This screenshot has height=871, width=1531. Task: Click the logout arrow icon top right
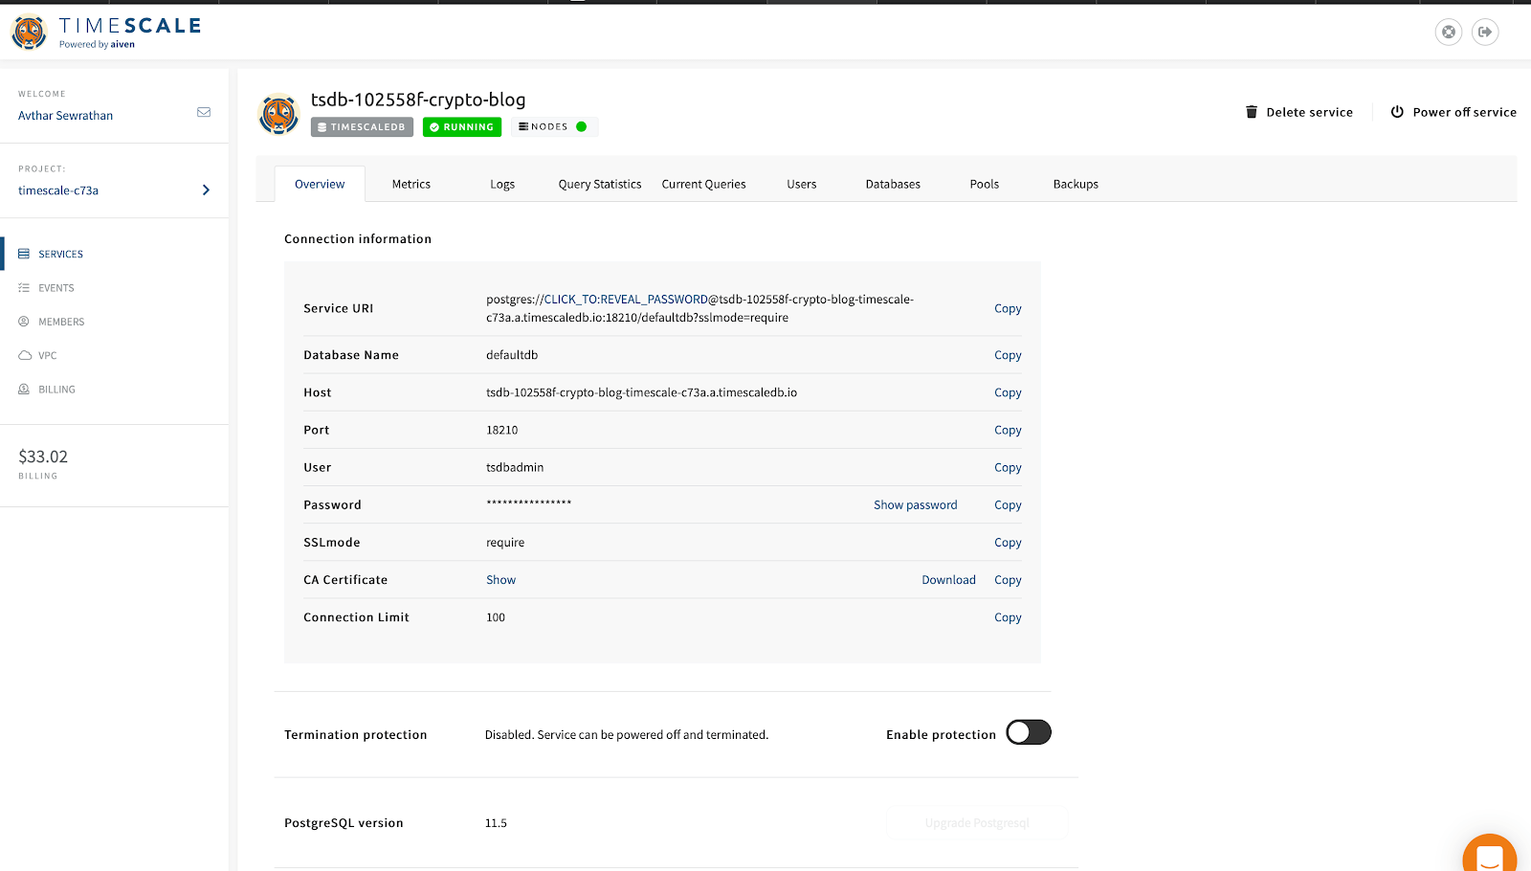pyautogui.click(x=1485, y=33)
